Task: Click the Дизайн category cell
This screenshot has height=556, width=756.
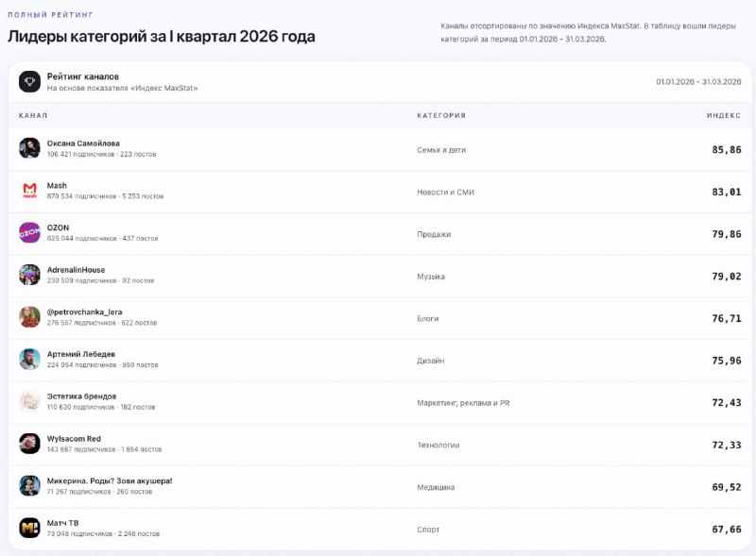Action: pos(431,361)
